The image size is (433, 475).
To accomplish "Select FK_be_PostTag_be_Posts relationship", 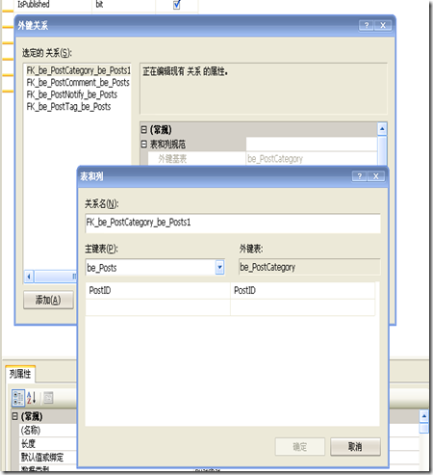I will (x=68, y=106).
